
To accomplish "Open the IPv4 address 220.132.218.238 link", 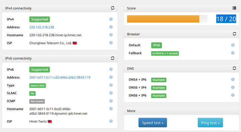I will [42, 27].
